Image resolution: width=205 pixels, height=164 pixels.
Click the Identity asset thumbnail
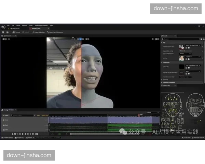tap(181, 58)
